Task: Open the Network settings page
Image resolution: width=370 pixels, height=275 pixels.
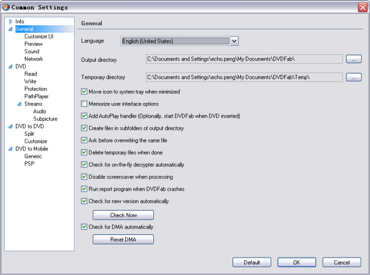Action: pyautogui.click(x=34, y=59)
